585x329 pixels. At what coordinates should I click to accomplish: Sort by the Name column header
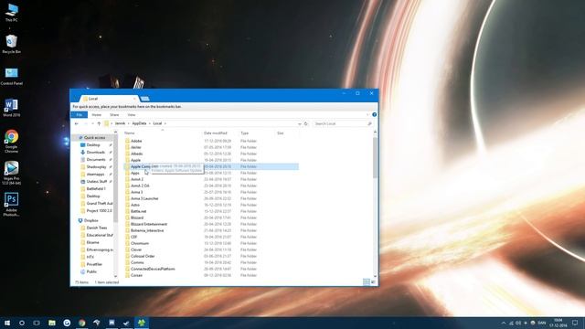pyautogui.click(x=130, y=133)
